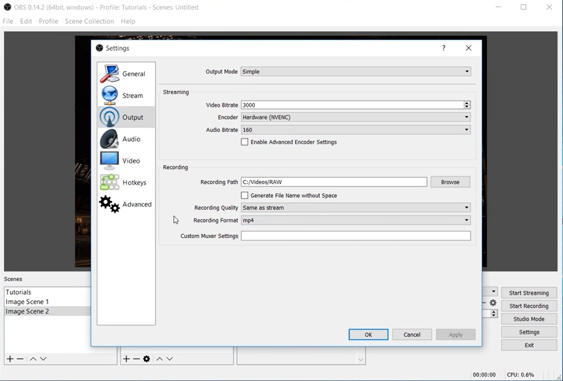Select the Video monitor icon
The height and width of the screenshot is (381, 563).
(x=109, y=161)
